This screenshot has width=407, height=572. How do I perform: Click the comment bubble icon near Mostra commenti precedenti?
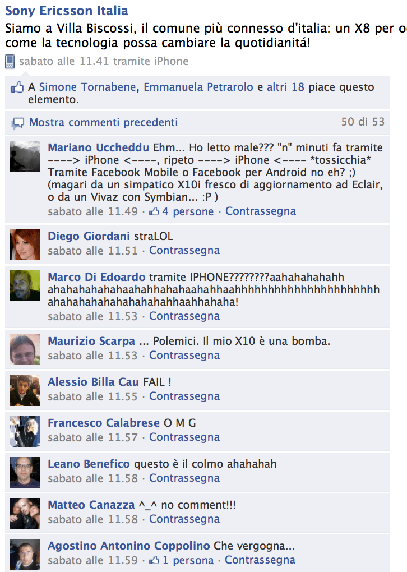coord(17,123)
